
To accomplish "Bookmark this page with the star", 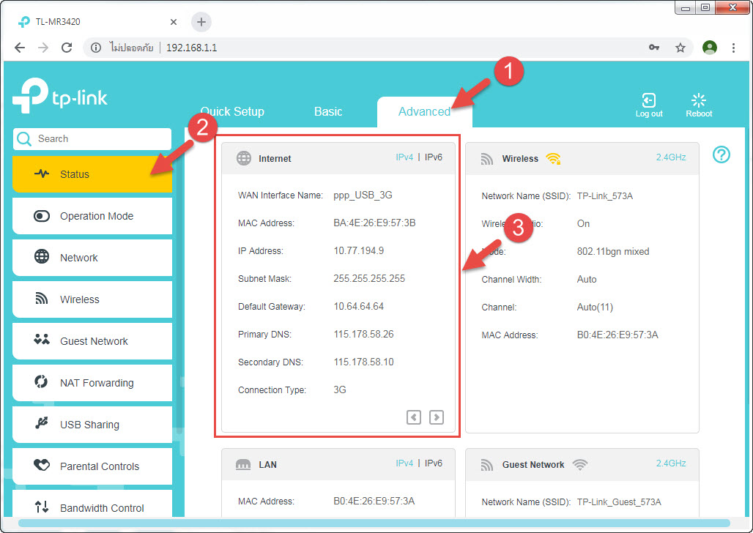I will pos(680,48).
